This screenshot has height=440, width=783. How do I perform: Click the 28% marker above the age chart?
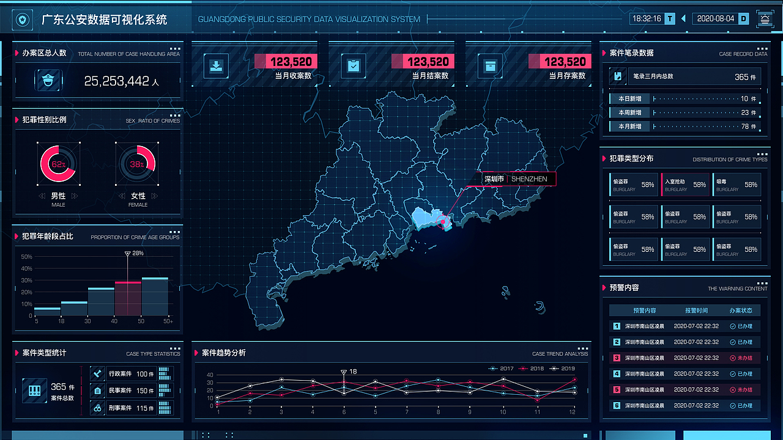point(134,253)
